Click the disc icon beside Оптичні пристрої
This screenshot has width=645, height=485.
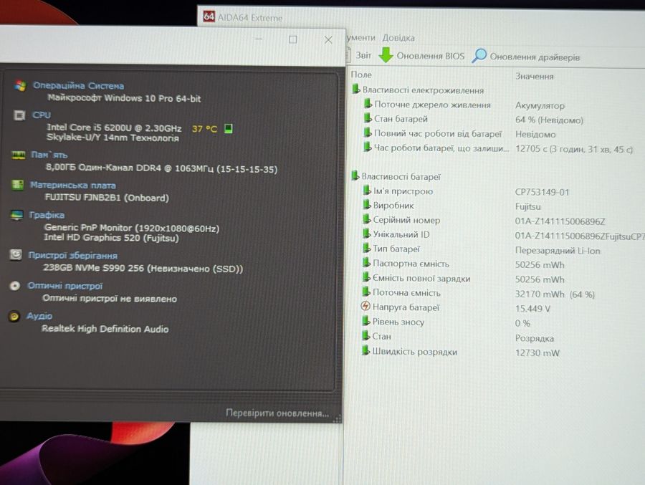click(x=15, y=286)
